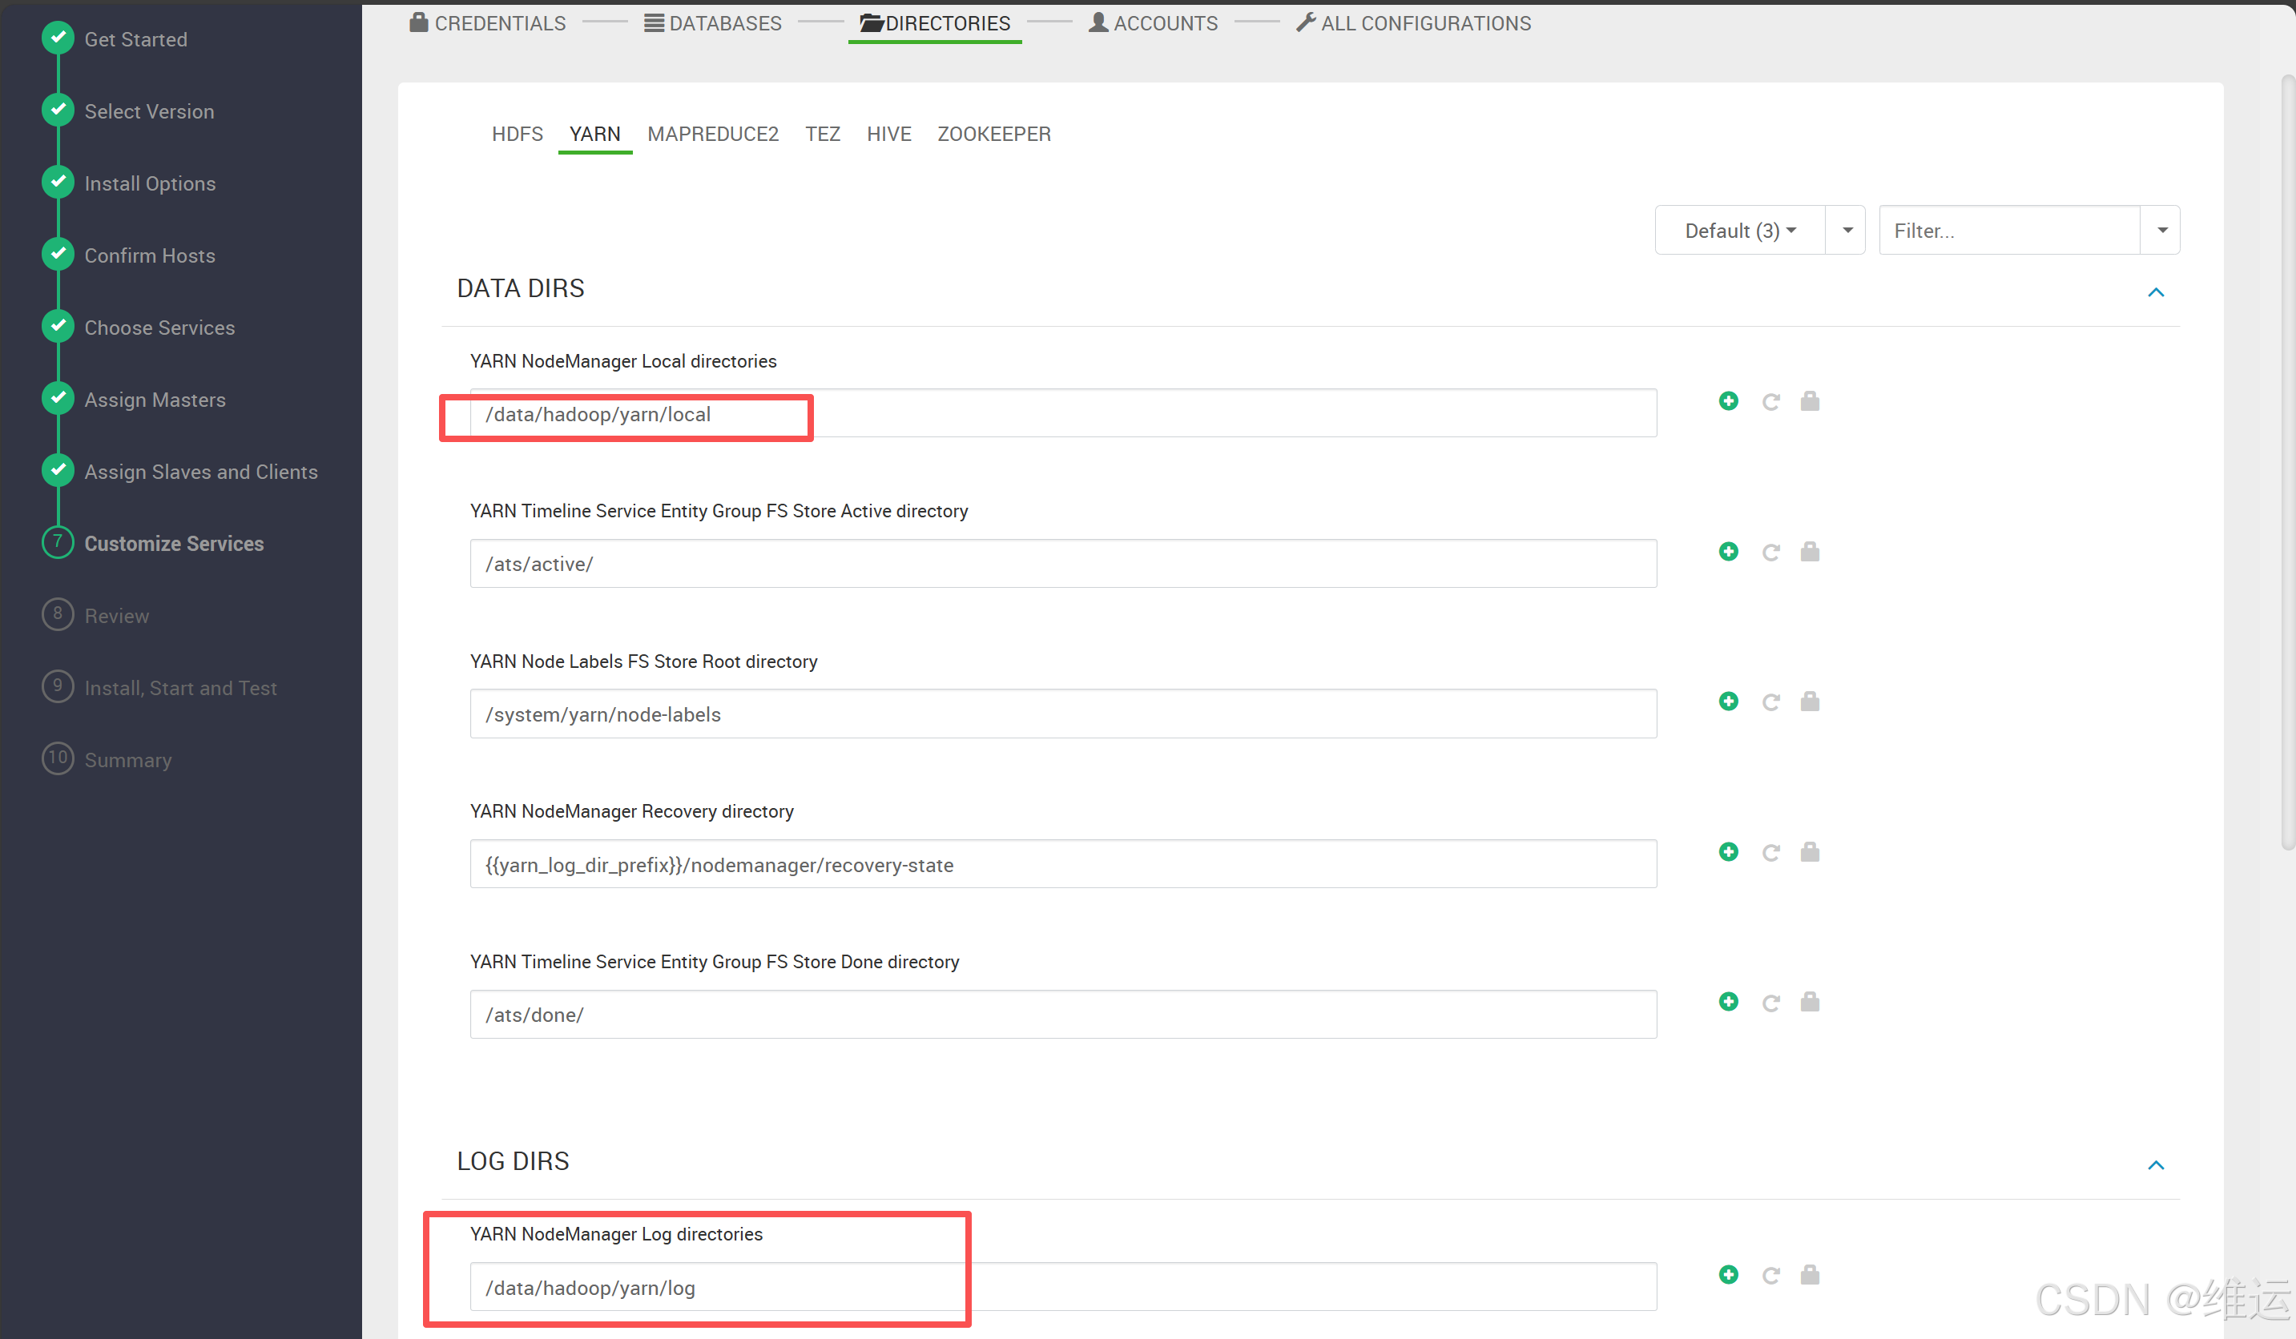Click lock icon for NodeManager Local directories
Image resolution: width=2296 pixels, height=1339 pixels.
coord(1810,402)
